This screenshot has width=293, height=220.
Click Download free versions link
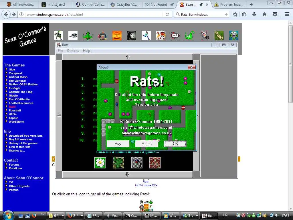click(25, 135)
